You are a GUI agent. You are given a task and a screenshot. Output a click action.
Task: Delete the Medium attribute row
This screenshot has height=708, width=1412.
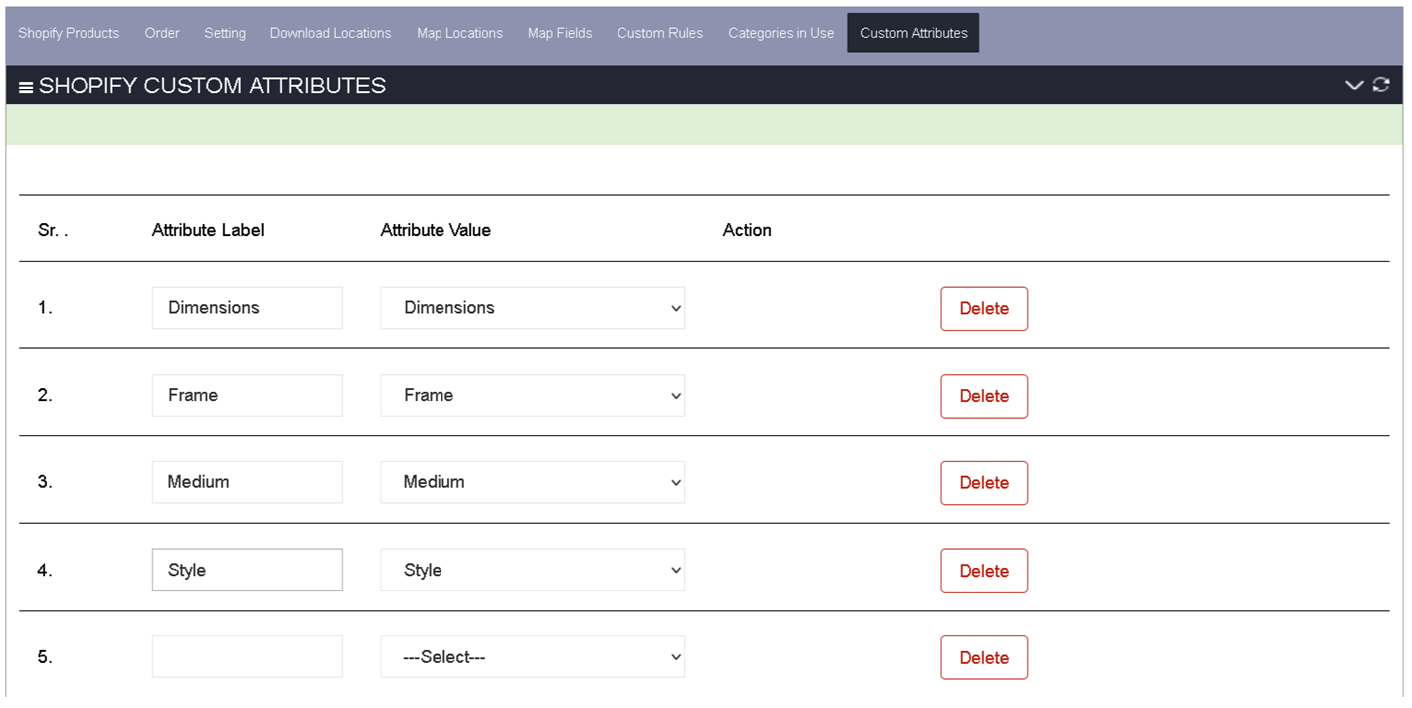coord(984,483)
